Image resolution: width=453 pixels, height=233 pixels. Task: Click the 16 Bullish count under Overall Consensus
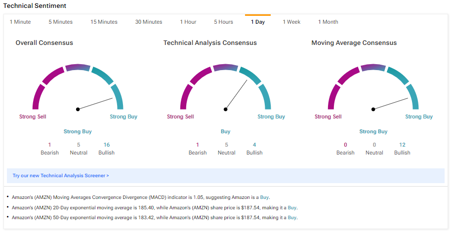click(x=107, y=145)
